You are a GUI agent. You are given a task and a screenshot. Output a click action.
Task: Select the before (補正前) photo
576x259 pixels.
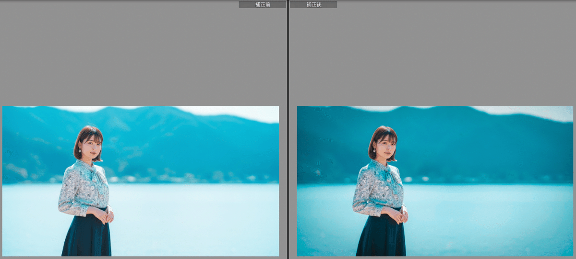tap(140, 180)
